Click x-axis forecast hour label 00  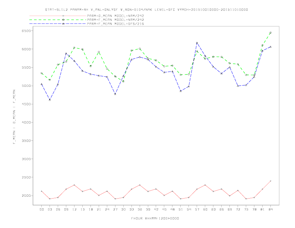pos(42,209)
